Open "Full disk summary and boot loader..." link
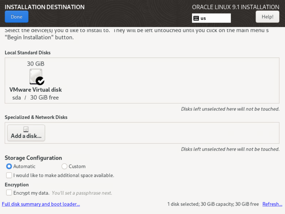This screenshot has width=285, height=214. 41,204
